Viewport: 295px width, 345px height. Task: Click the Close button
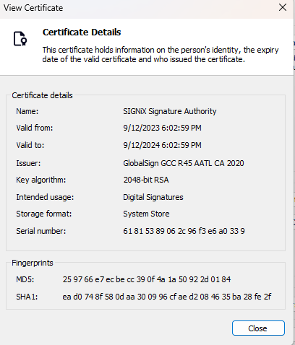(258, 328)
